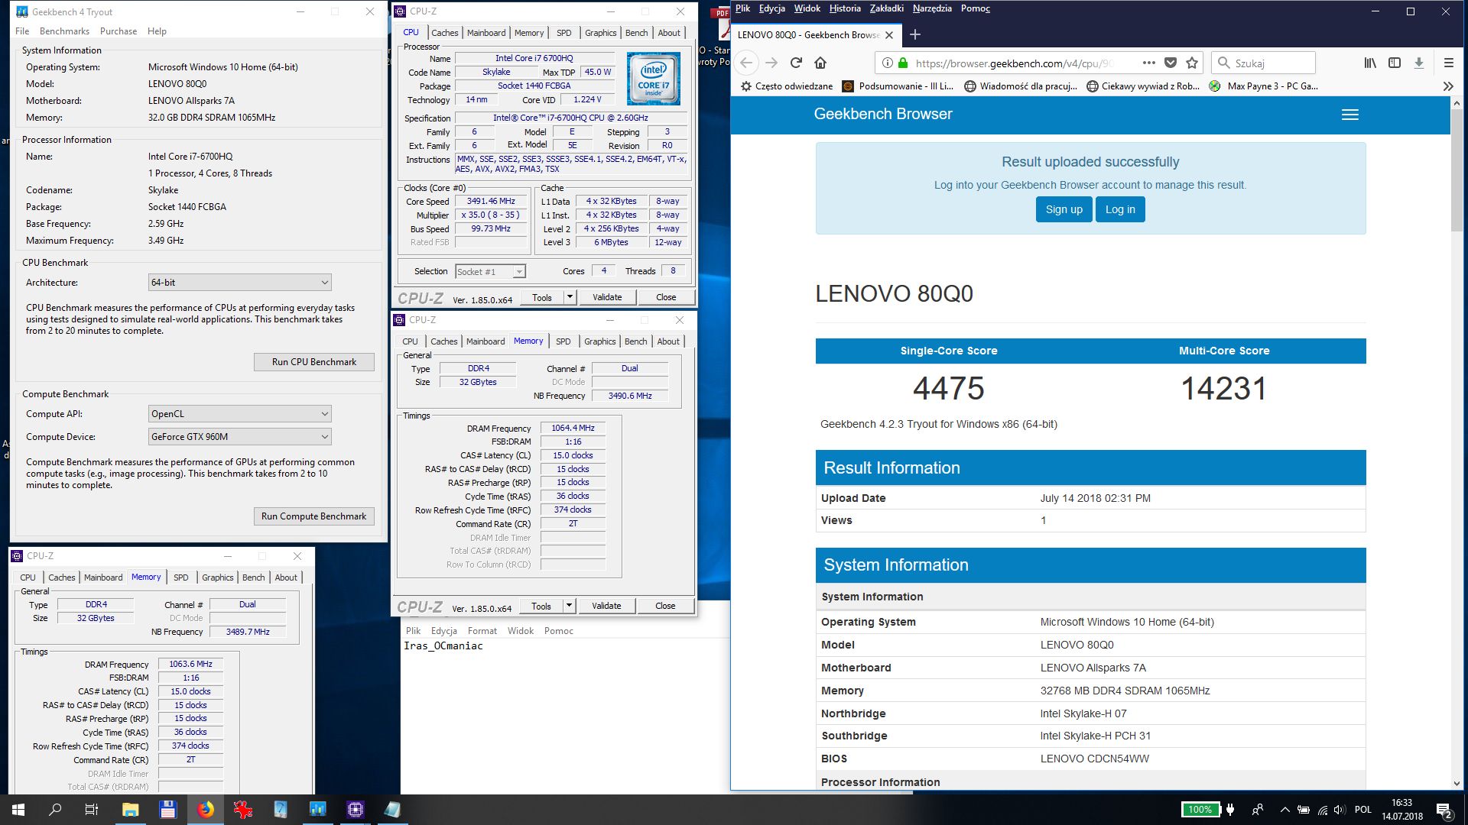1468x825 pixels.
Task: Click Sign up on Geekbench Browser
Action: (1064, 209)
